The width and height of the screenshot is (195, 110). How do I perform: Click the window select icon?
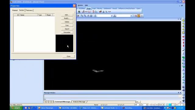[x=82, y=16]
